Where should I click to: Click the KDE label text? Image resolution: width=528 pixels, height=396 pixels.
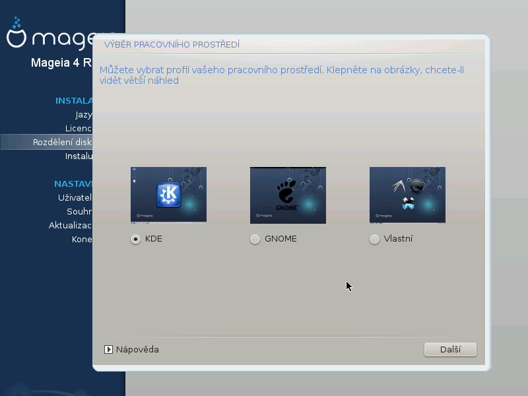[154, 239]
